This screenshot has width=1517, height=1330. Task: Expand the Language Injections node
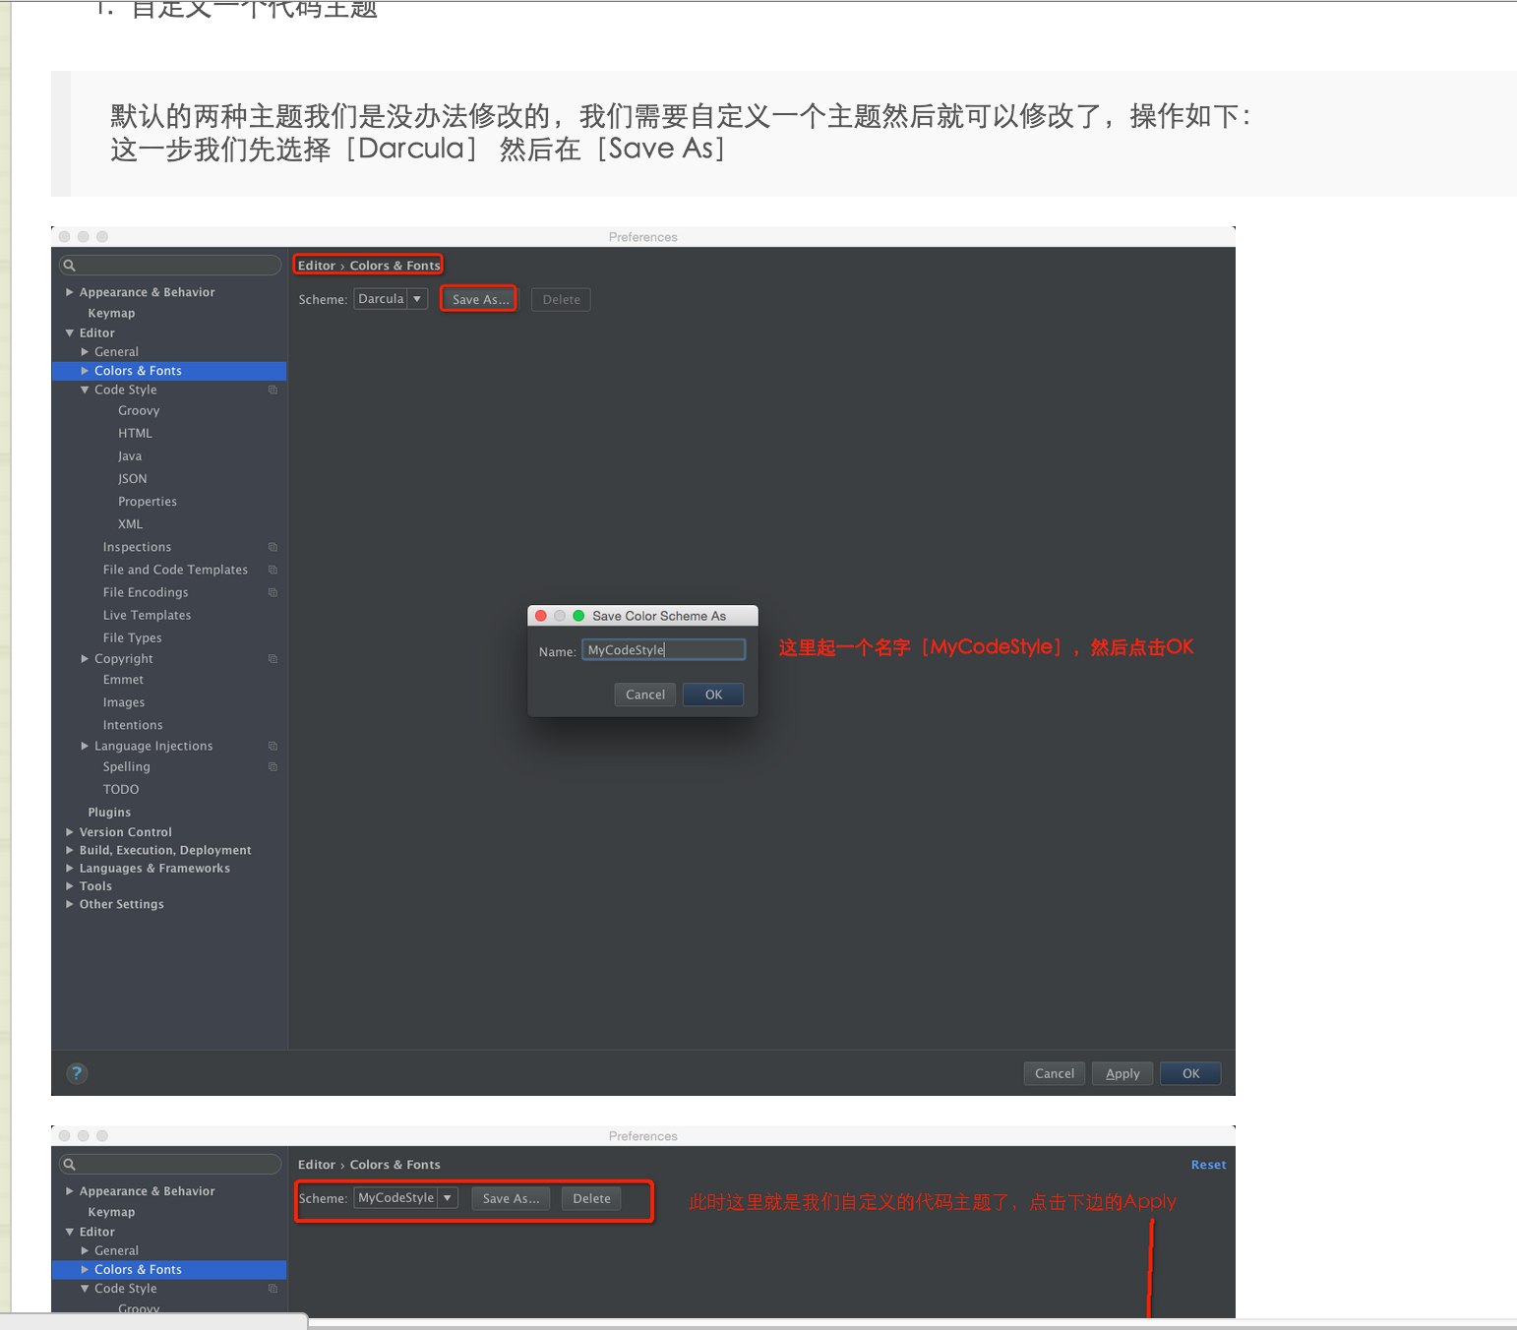pyautogui.click(x=85, y=746)
